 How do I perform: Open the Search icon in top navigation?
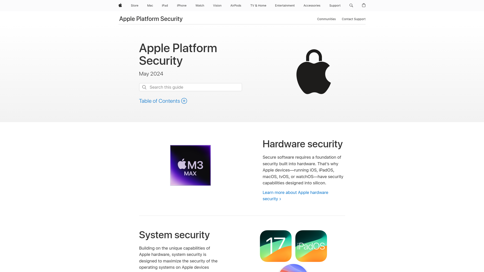[x=351, y=5]
